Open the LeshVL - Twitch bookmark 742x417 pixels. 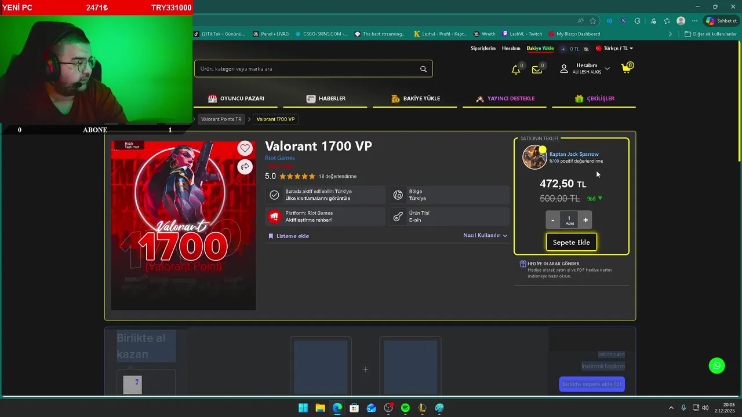click(522, 34)
